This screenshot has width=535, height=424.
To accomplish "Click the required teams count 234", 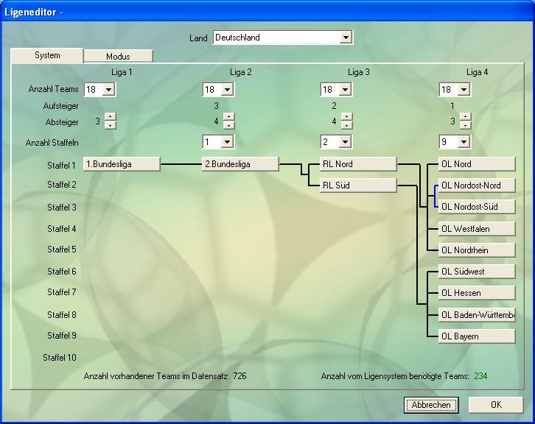I will [x=480, y=376].
